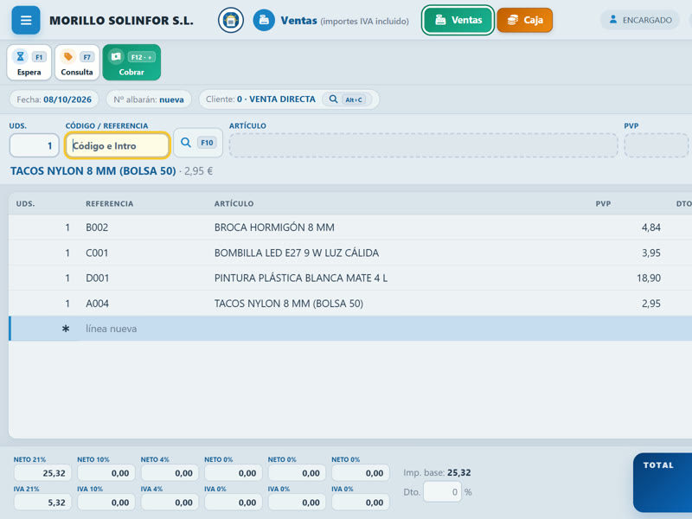
Task: Click the empty PVP price box
Action: 657,145
